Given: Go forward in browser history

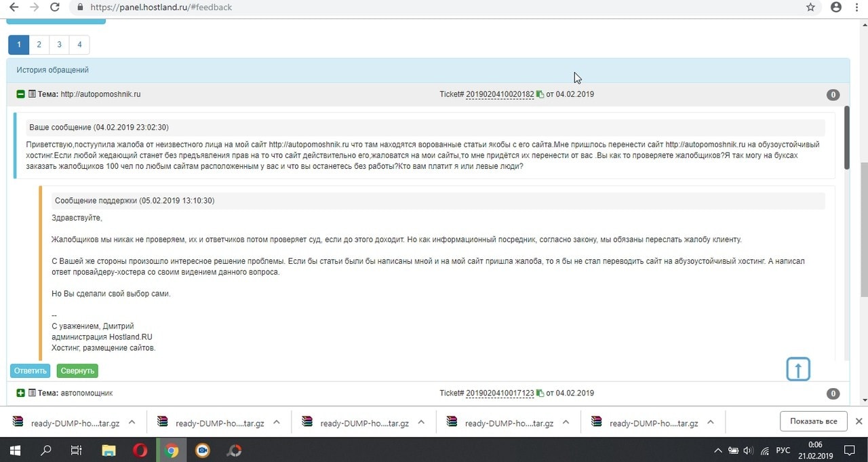Looking at the screenshot, I should click(x=34, y=7).
